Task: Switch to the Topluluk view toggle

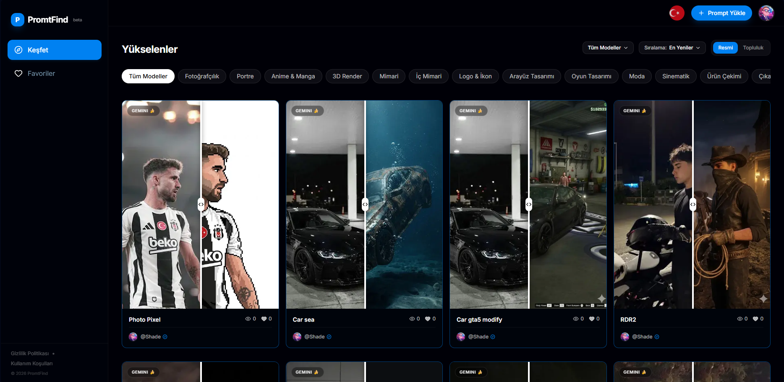Action: point(753,48)
